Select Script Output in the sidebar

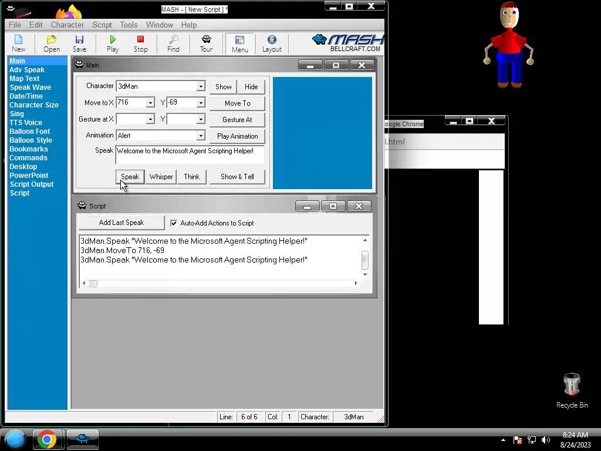32,184
